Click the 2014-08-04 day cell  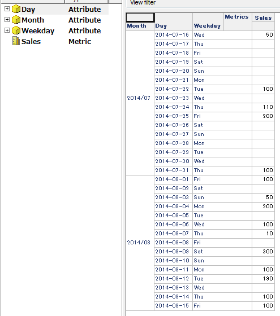tap(173, 207)
